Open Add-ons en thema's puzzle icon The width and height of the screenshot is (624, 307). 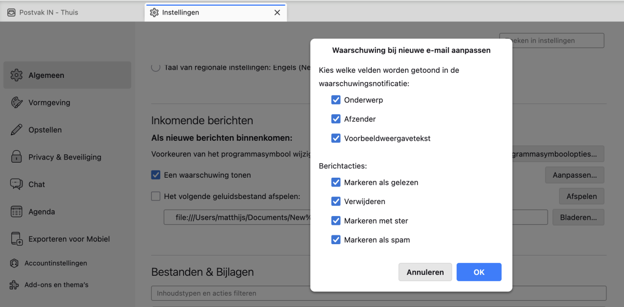15,285
